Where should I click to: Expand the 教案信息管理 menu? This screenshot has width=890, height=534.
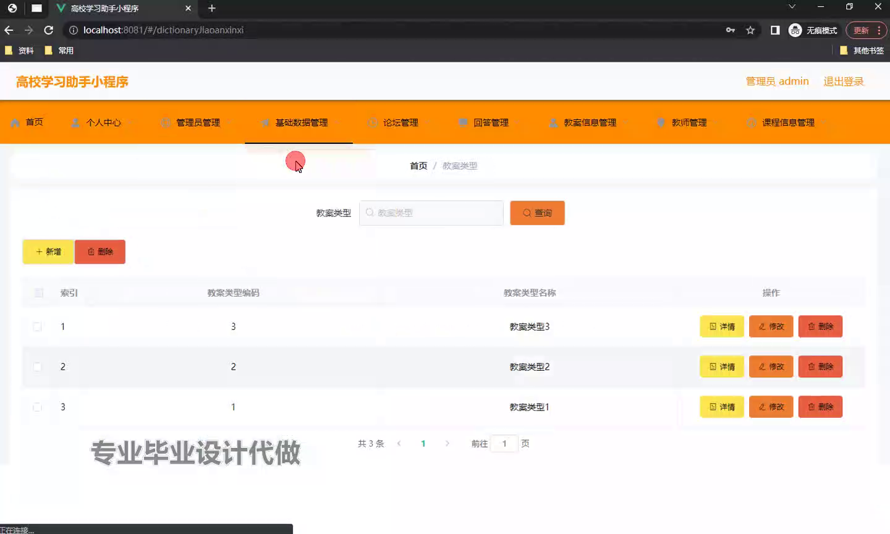590,122
